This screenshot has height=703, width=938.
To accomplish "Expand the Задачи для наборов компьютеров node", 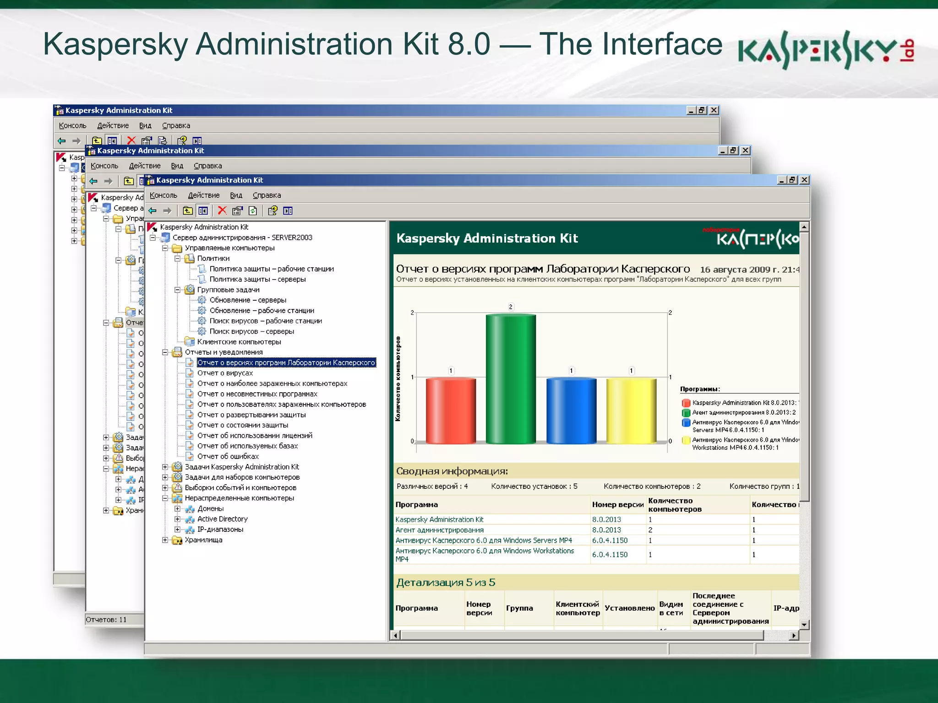I will point(165,477).
